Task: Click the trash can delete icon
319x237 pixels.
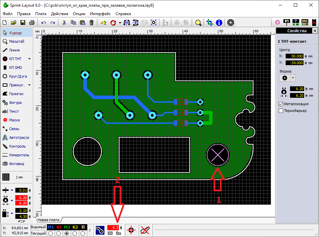Action: 91,23
